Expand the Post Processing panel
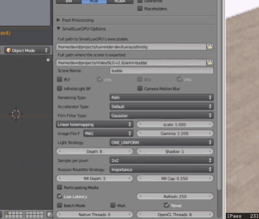The image size is (259, 219). tap(58, 20)
